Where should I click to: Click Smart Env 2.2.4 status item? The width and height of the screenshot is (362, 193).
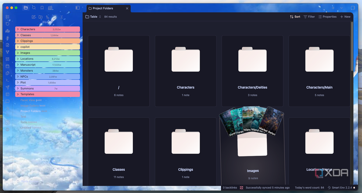coord(341,188)
